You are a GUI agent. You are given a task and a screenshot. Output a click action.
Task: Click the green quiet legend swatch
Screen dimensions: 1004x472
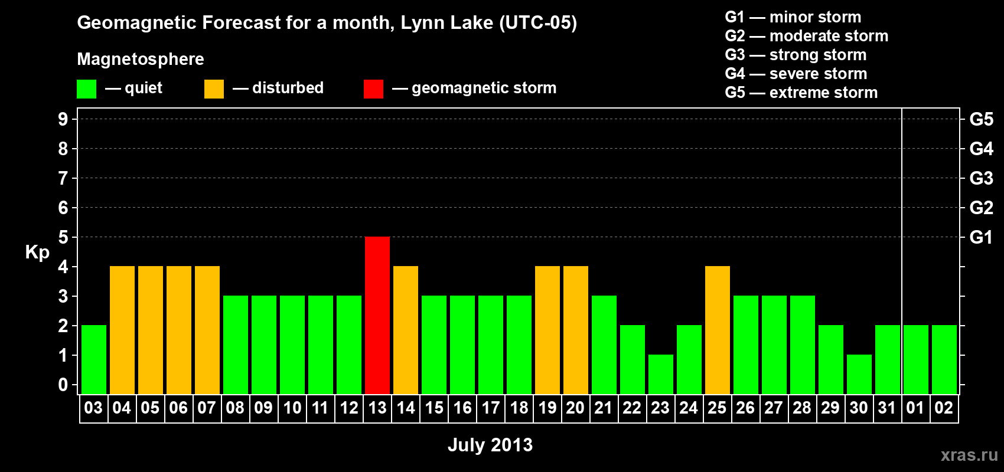pos(86,89)
